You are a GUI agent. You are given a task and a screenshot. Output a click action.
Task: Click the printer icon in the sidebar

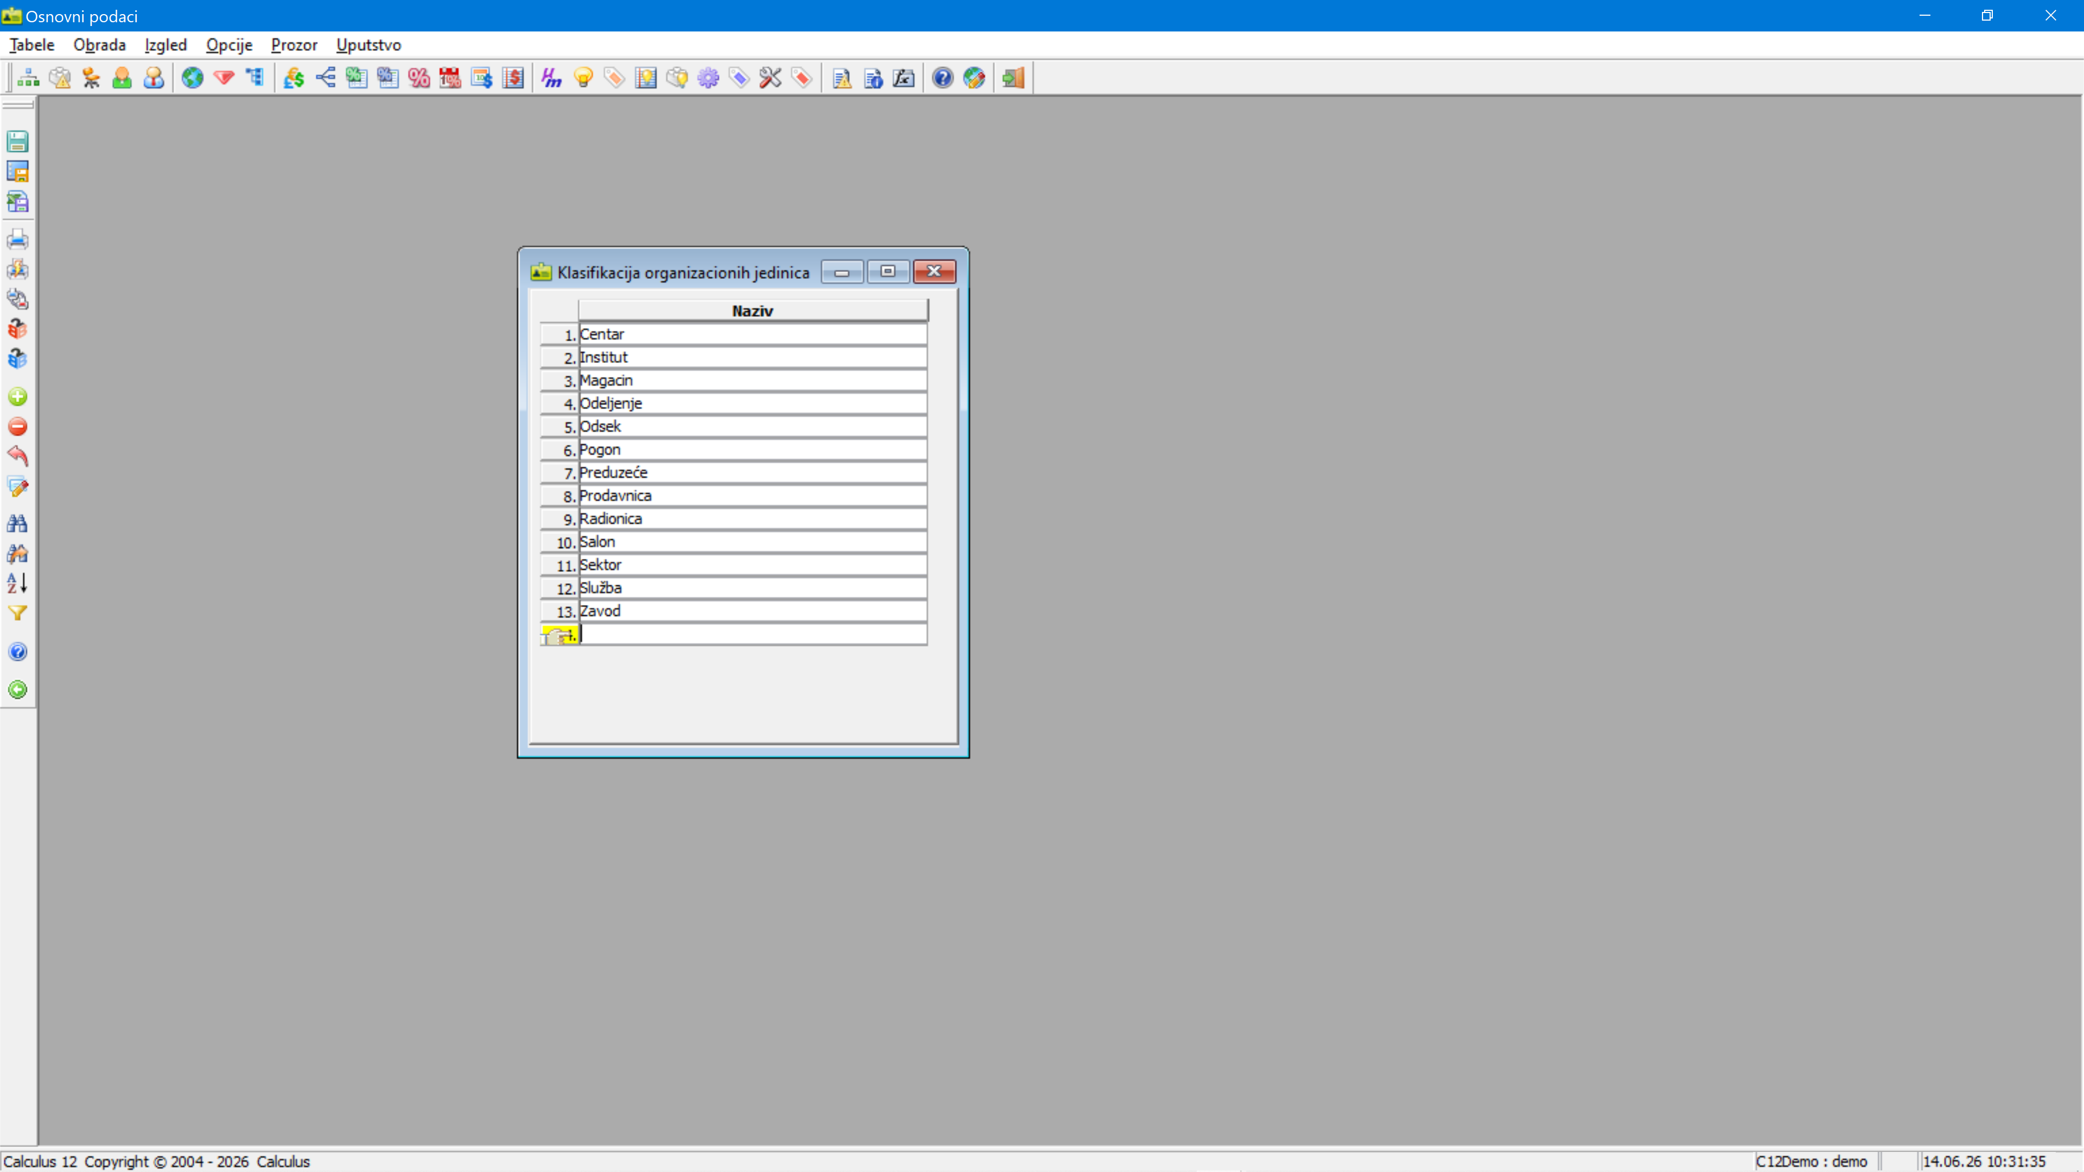18,239
